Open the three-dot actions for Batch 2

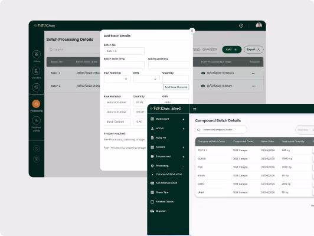[253, 86]
